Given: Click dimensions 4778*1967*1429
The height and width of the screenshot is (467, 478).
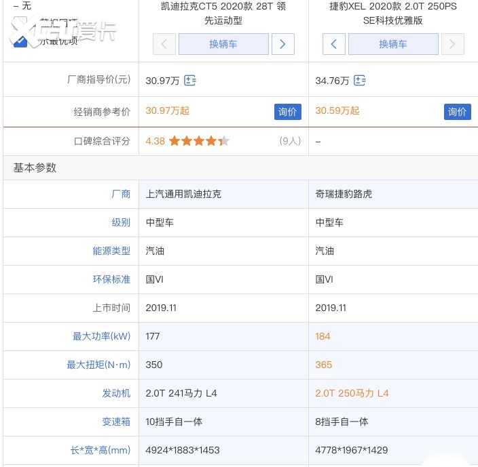Looking at the screenshot, I should tap(352, 450).
